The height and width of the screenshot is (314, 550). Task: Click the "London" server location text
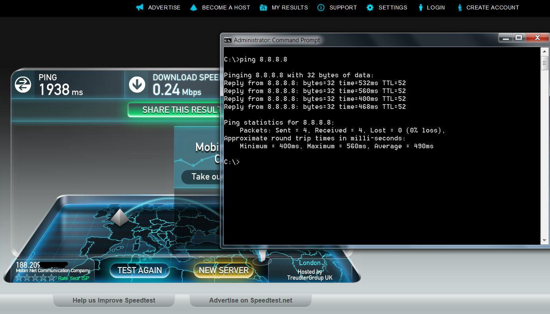click(310, 263)
